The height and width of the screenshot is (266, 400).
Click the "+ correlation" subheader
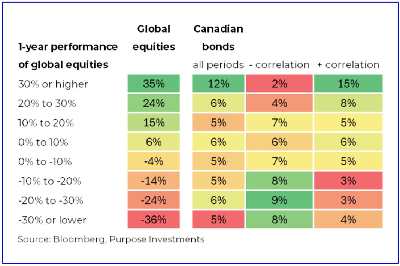pyautogui.click(x=348, y=65)
